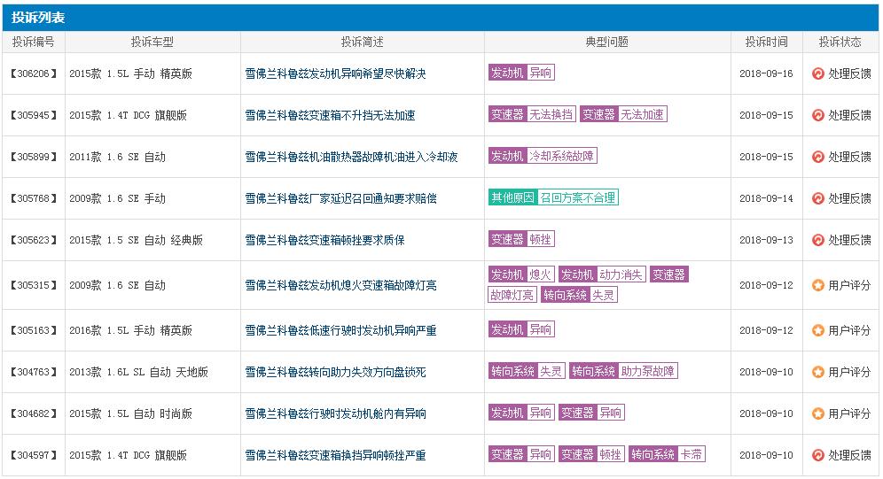Screen dimensions: 883x479
Task: Click the 投诉时间 column header
Action: coord(767,42)
